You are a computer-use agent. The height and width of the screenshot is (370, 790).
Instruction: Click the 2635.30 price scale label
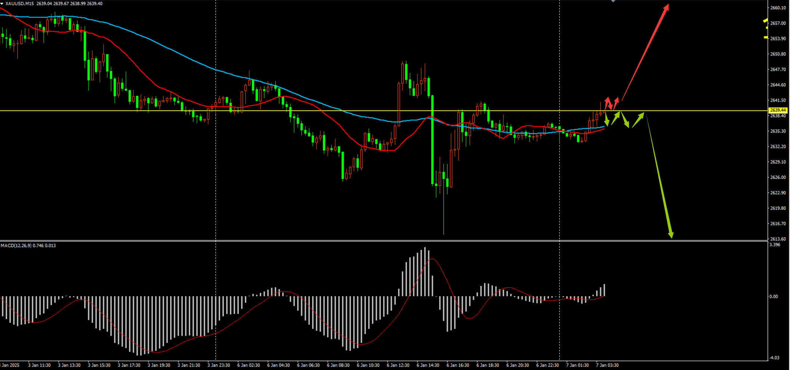click(778, 131)
